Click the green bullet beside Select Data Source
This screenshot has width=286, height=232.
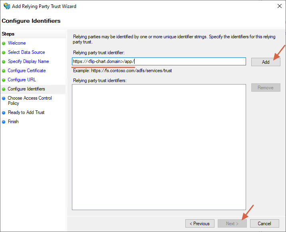[x=4, y=53]
